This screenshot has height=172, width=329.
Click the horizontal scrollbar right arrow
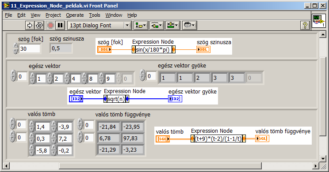(315, 166)
